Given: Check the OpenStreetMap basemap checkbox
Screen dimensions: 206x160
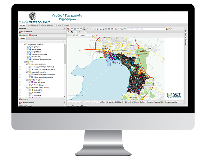Looking at the screenshot, I should coord(28,57).
